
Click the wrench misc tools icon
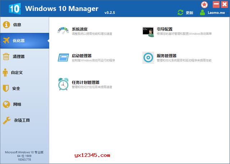(6, 121)
